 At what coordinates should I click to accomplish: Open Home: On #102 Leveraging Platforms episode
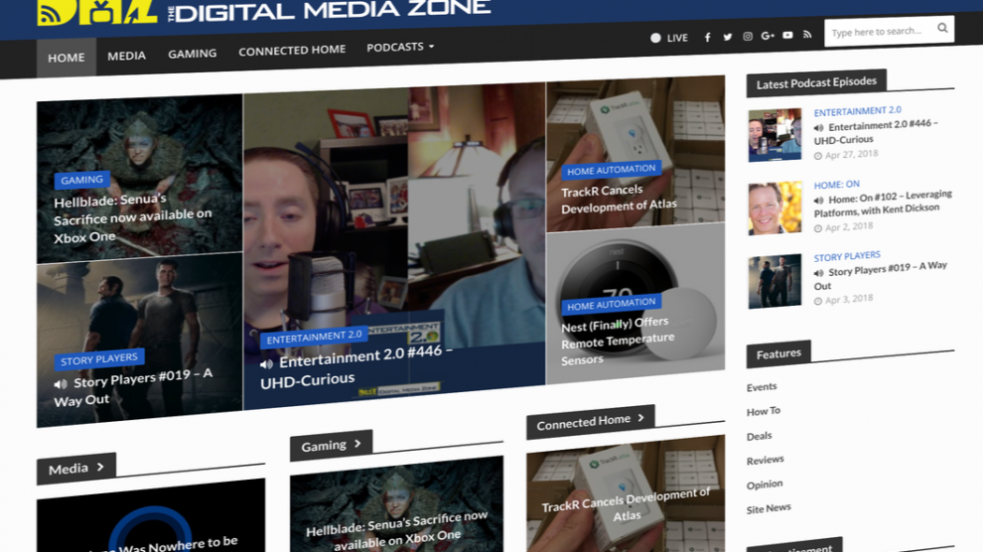(883, 205)
